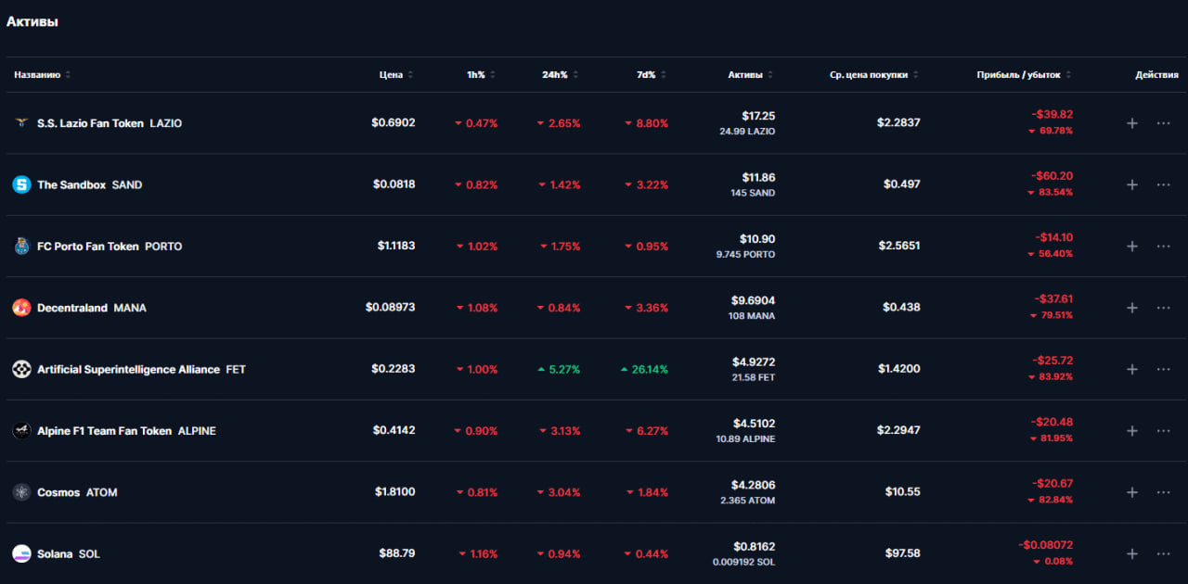This screenshot has width=1188, height=584.
Task: Click the Alpine F1 Team logo icon
Action: tap(21, 430)
